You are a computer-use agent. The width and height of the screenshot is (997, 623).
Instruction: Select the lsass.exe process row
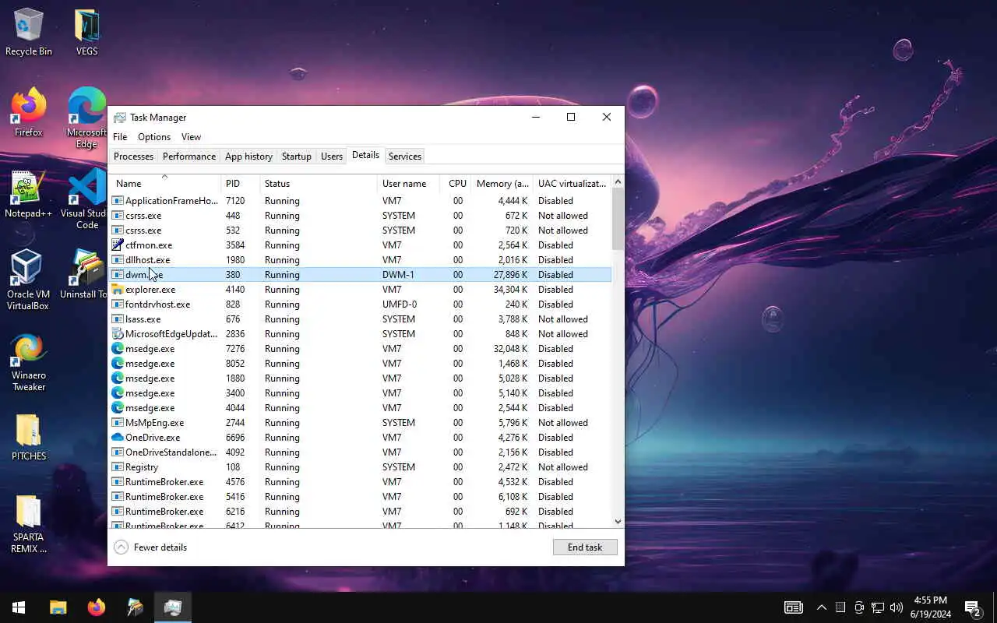(x=361, y=319)
